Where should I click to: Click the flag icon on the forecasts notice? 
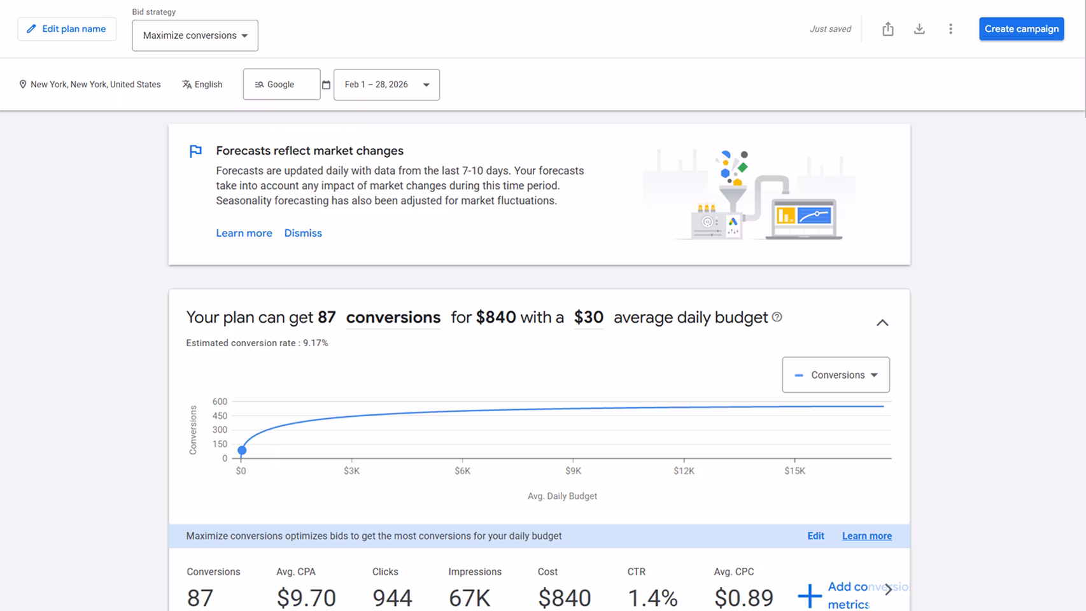click(x=195, y=151)
